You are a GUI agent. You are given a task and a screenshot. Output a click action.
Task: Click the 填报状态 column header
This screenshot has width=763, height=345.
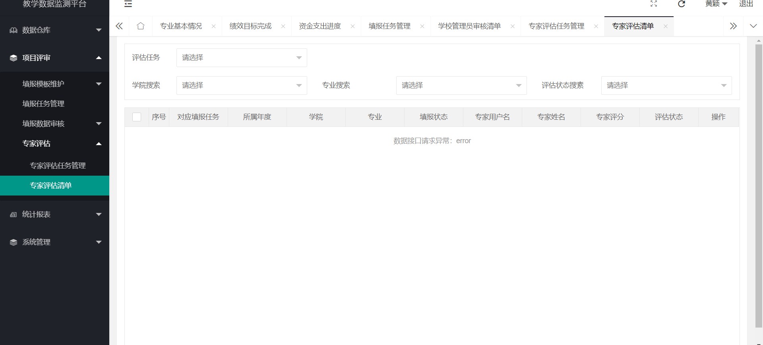(434, 117)
